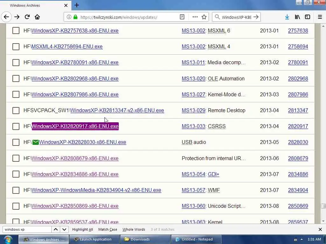Check the KB2808679 row checkbox

click(x=16, y=158)
